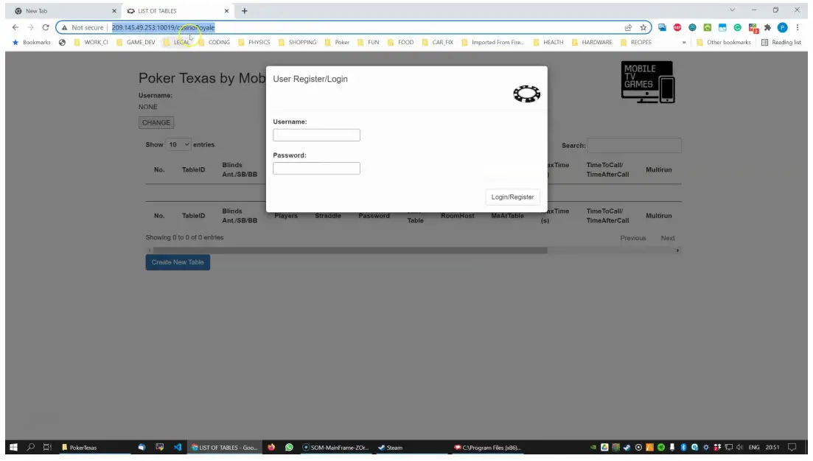Open the Extensions puzzle piece menu
This screenshot has width=813, height=461.
click(767, 27)
